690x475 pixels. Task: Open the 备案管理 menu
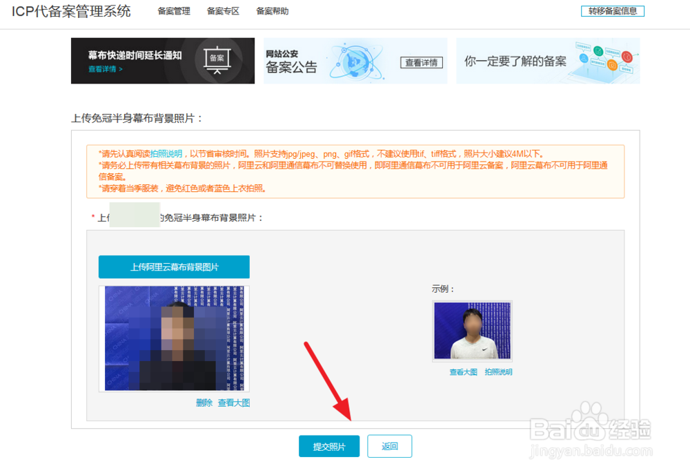point(174,11)
